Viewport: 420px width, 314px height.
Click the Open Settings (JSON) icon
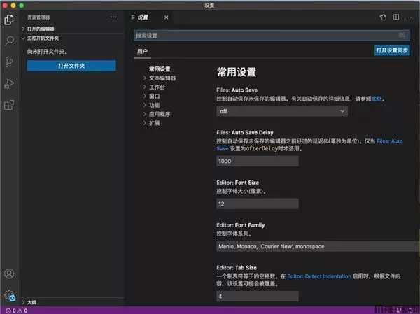pyautogui.click(x=383, y=16)
